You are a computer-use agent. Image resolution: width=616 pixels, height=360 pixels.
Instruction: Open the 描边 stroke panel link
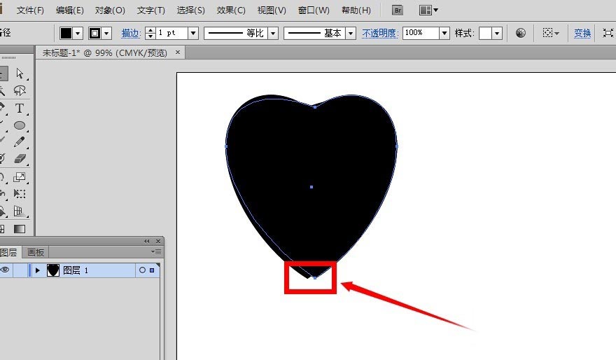click(131, 34)
